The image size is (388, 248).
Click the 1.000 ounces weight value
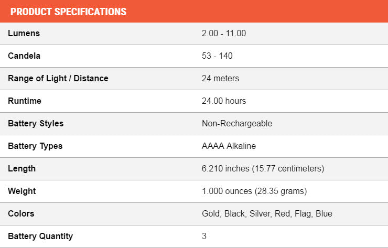click(x=254, y=191)
